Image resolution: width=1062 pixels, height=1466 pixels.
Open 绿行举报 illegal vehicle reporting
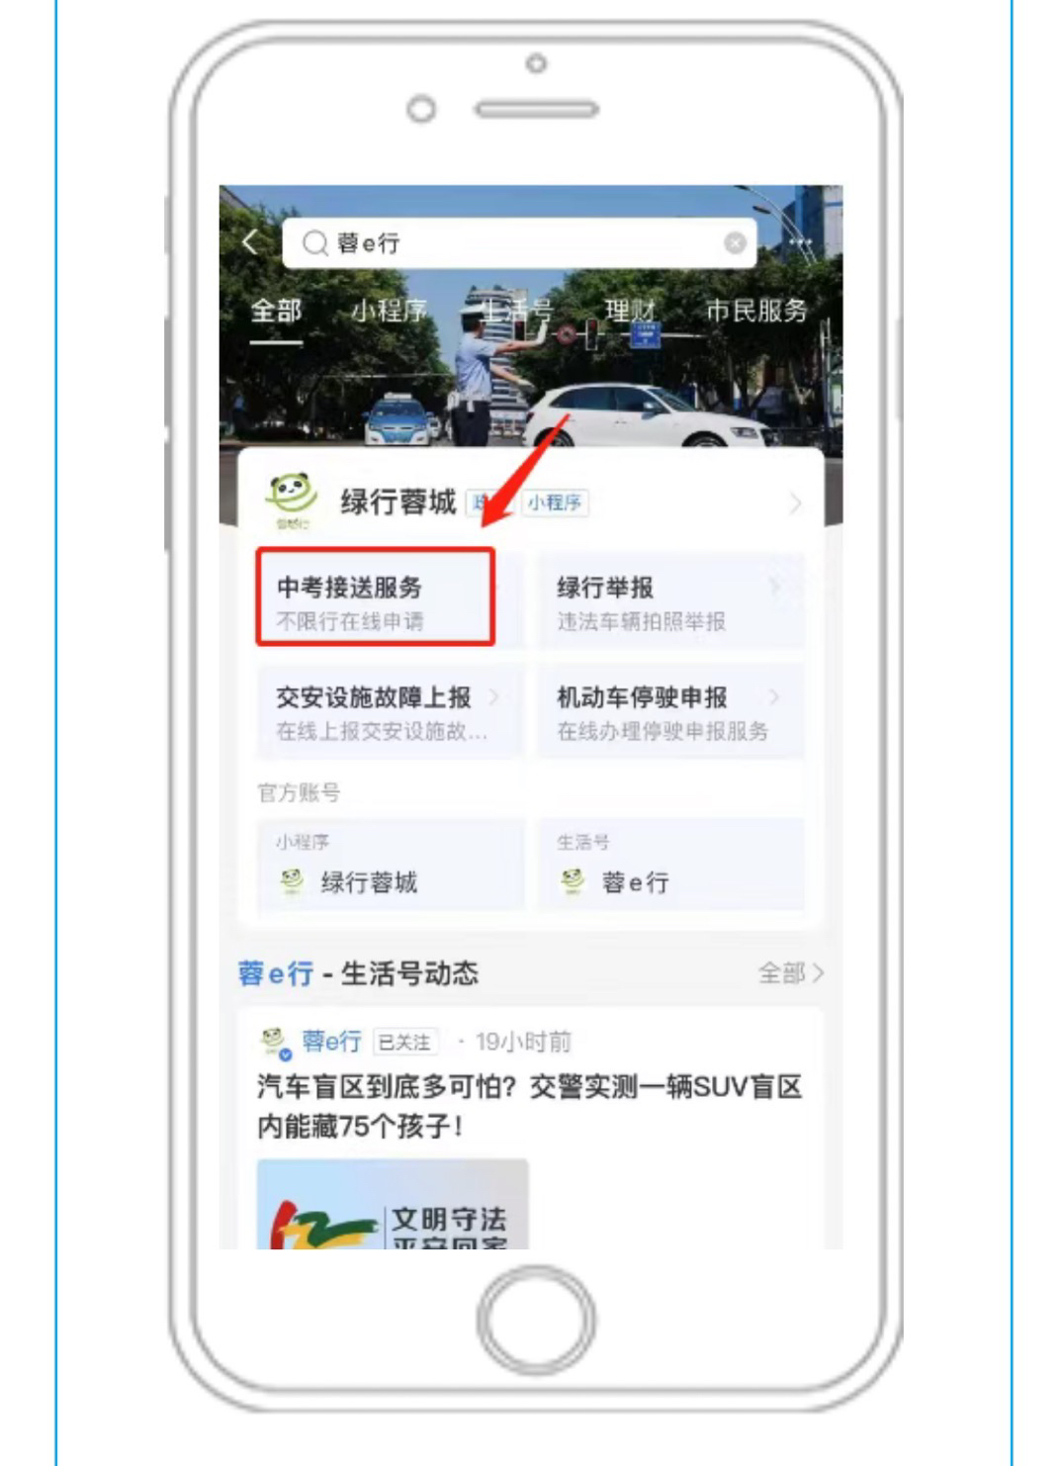click(670, 601)
